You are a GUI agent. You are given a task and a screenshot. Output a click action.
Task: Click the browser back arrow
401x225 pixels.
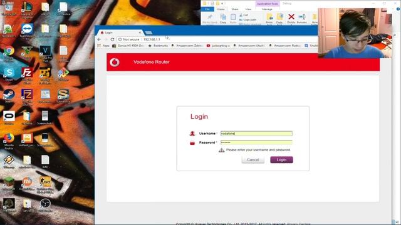[x=99, y=39]
